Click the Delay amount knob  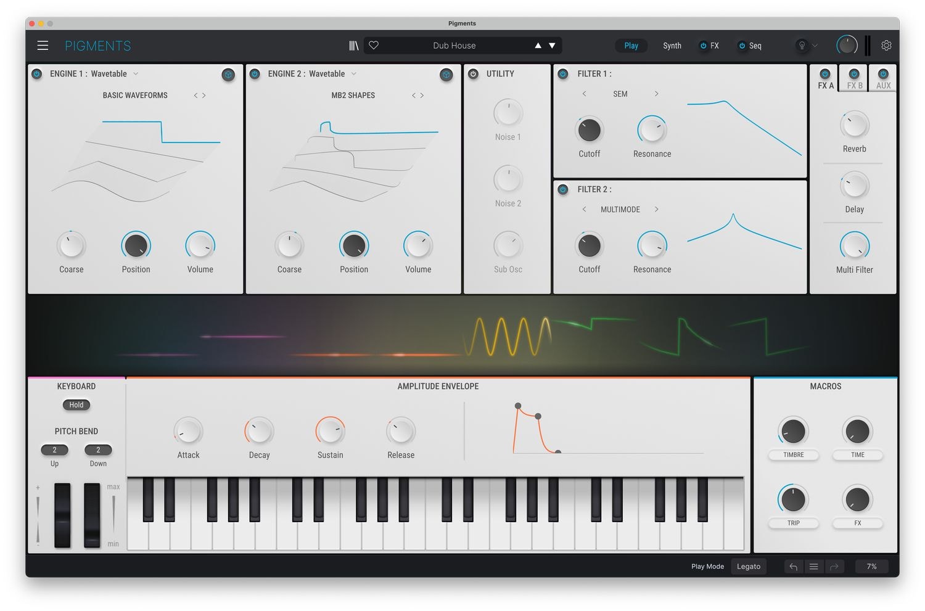[x=855, y=186]
